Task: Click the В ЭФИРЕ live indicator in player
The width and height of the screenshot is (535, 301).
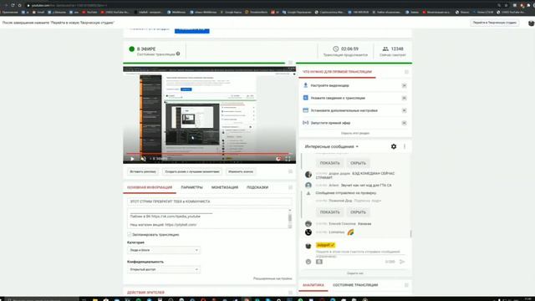Action: pos(160,159)
